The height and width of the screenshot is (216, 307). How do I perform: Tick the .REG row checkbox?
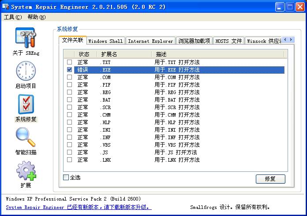[69, 92]
